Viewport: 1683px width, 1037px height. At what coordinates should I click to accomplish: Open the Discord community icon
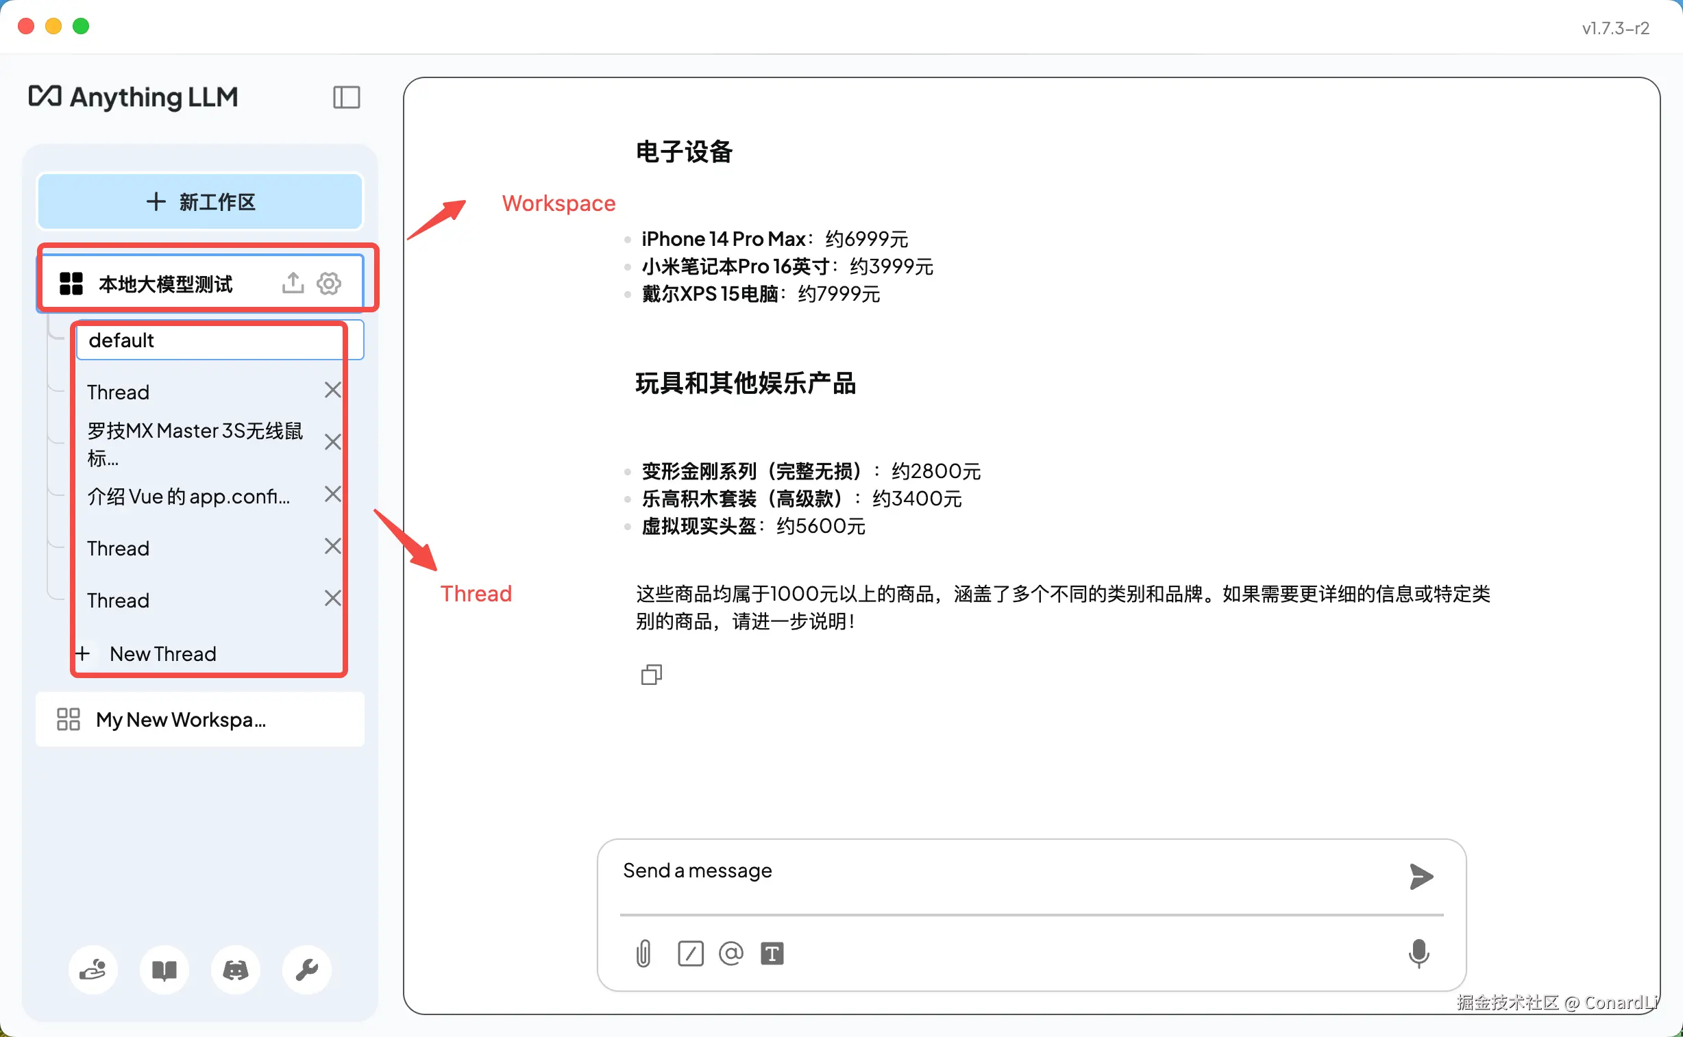(235, 970)
